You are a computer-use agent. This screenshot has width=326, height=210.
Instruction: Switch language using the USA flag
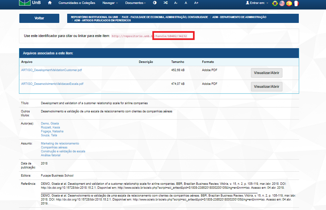282,3
